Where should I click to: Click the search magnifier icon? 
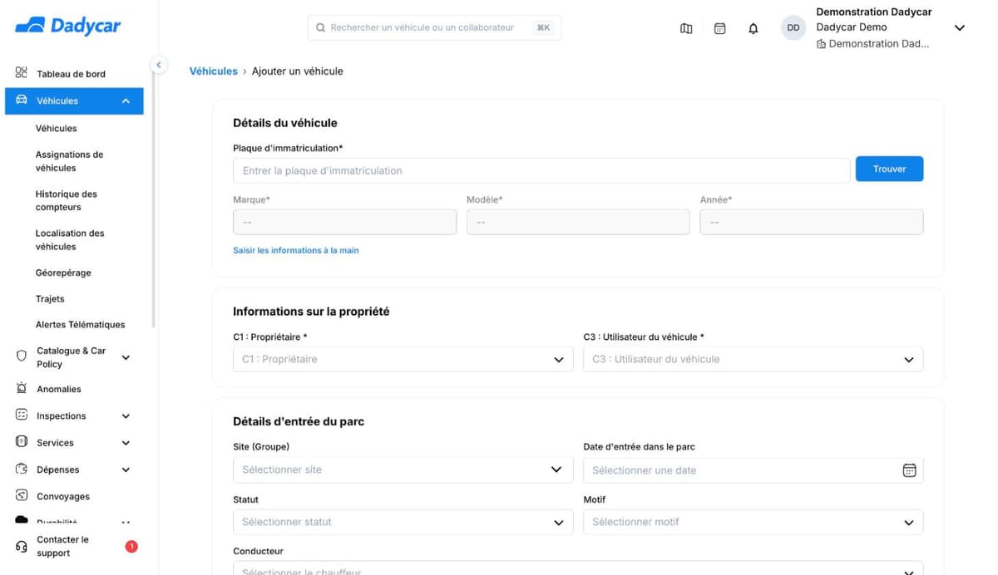coord(321,27)
